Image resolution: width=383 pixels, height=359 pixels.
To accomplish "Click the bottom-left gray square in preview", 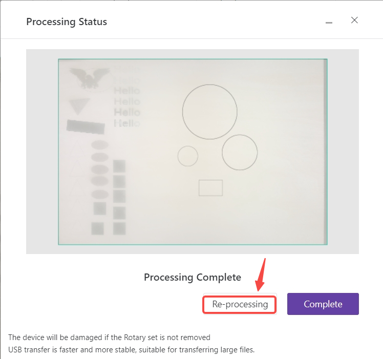I will [97, 228].
